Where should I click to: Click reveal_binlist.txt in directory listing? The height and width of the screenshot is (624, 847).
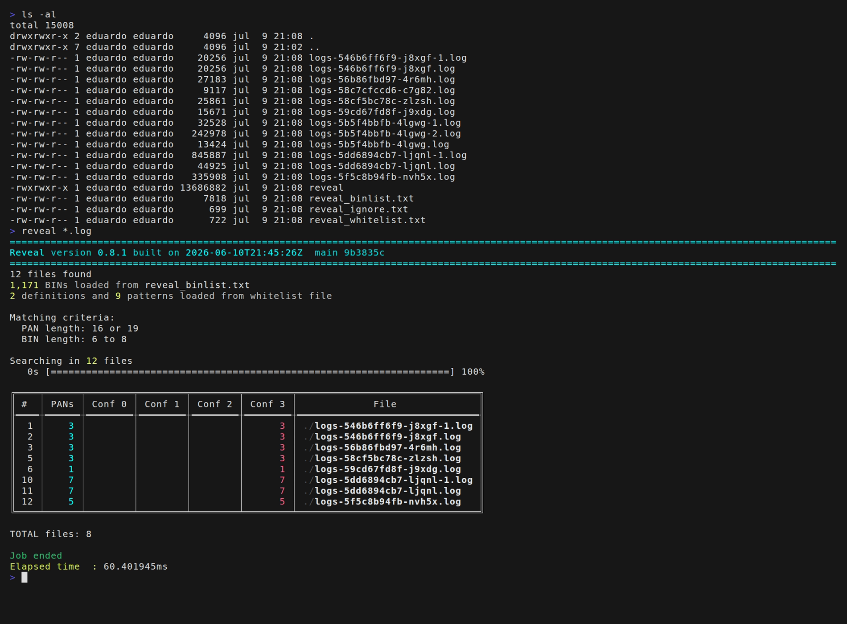[x=362, y=198]
